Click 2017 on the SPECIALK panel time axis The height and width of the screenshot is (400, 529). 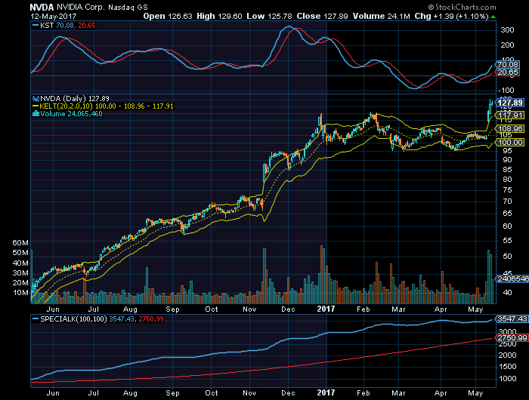tap(326, 392)
